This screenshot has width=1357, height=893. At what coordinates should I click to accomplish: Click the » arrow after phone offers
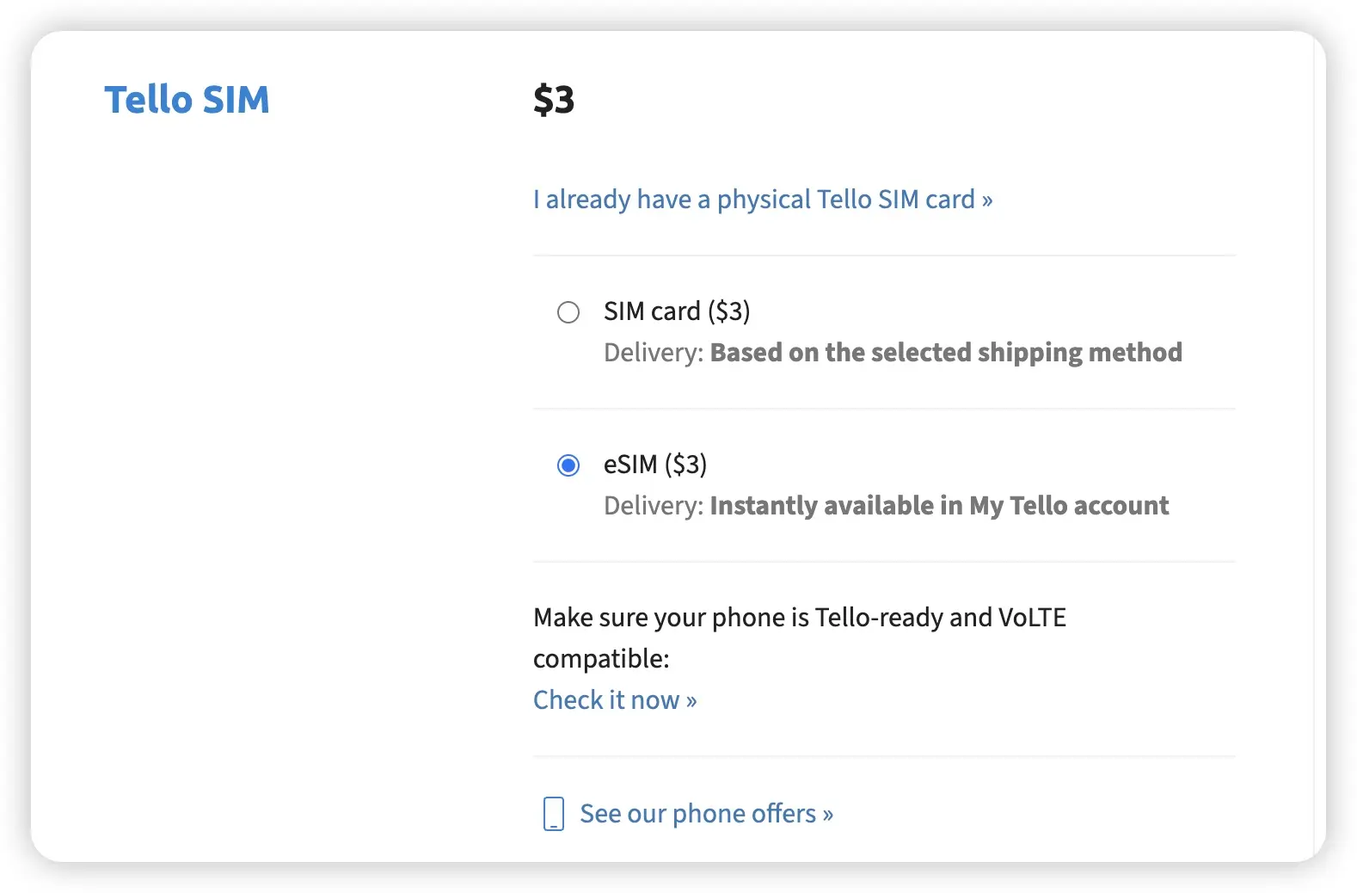[827, 814]
